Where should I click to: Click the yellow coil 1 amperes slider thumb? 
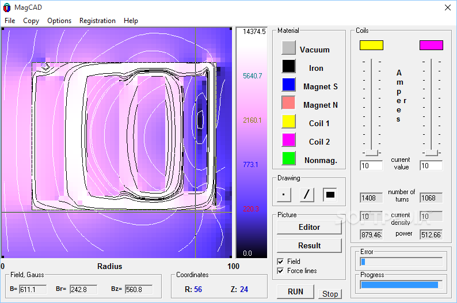click(x=372, y=153)
